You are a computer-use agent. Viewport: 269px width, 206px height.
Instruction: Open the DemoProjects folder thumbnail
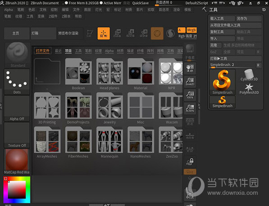[x=78, y=106]
